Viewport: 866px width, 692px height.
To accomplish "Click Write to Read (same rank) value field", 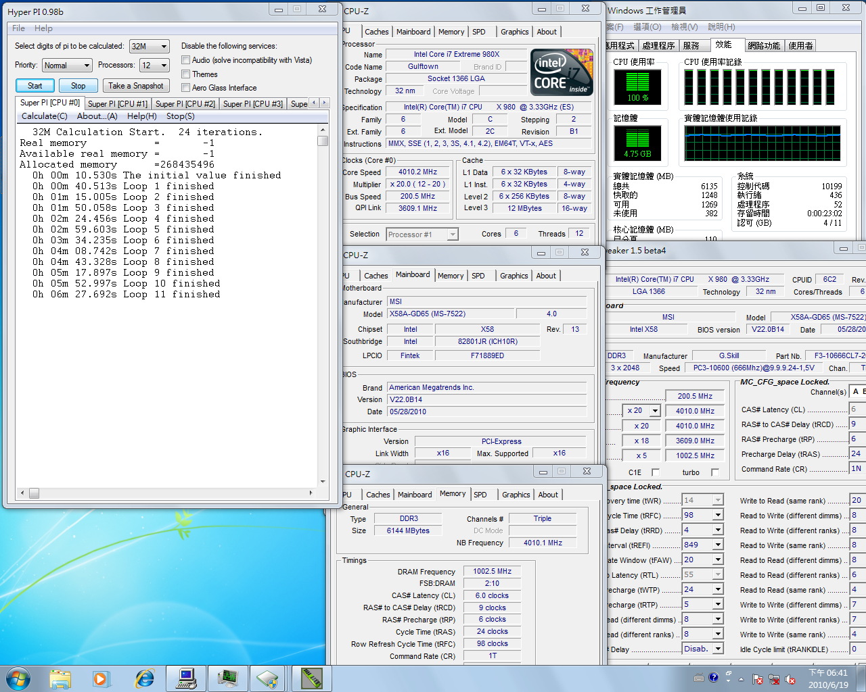I will (857, 501).
